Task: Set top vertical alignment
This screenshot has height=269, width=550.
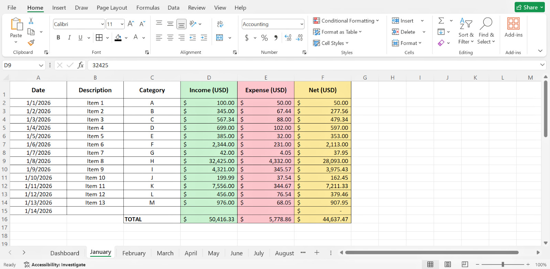Action: pos(159,24)
